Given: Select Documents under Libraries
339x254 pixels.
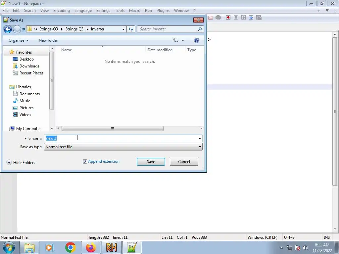Looking at the screenshot, I should 29,94.
